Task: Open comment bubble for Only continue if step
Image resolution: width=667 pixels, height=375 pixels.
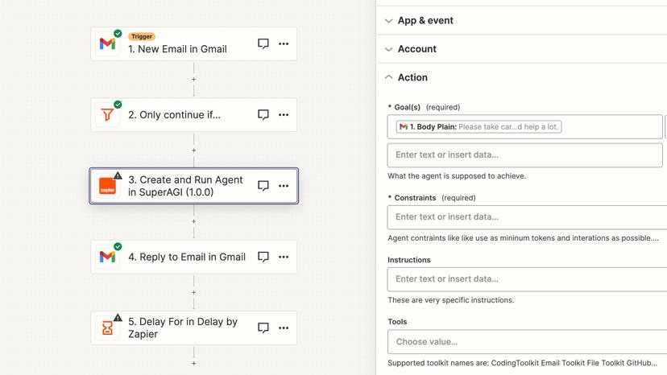Action: 263,115
